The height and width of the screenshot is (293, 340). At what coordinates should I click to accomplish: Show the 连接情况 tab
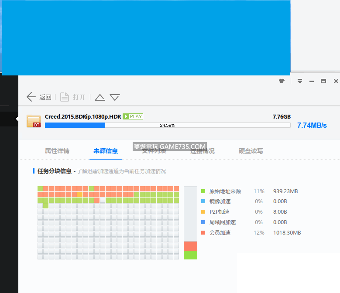pos(202,151)
